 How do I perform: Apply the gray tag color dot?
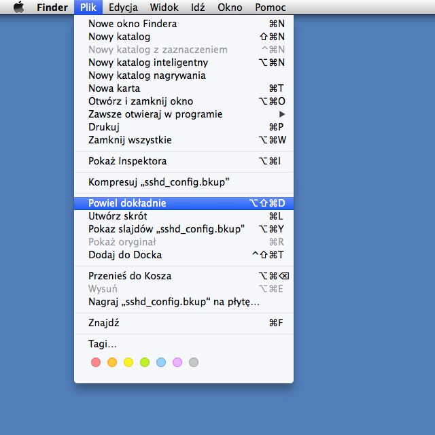point(194,362)
